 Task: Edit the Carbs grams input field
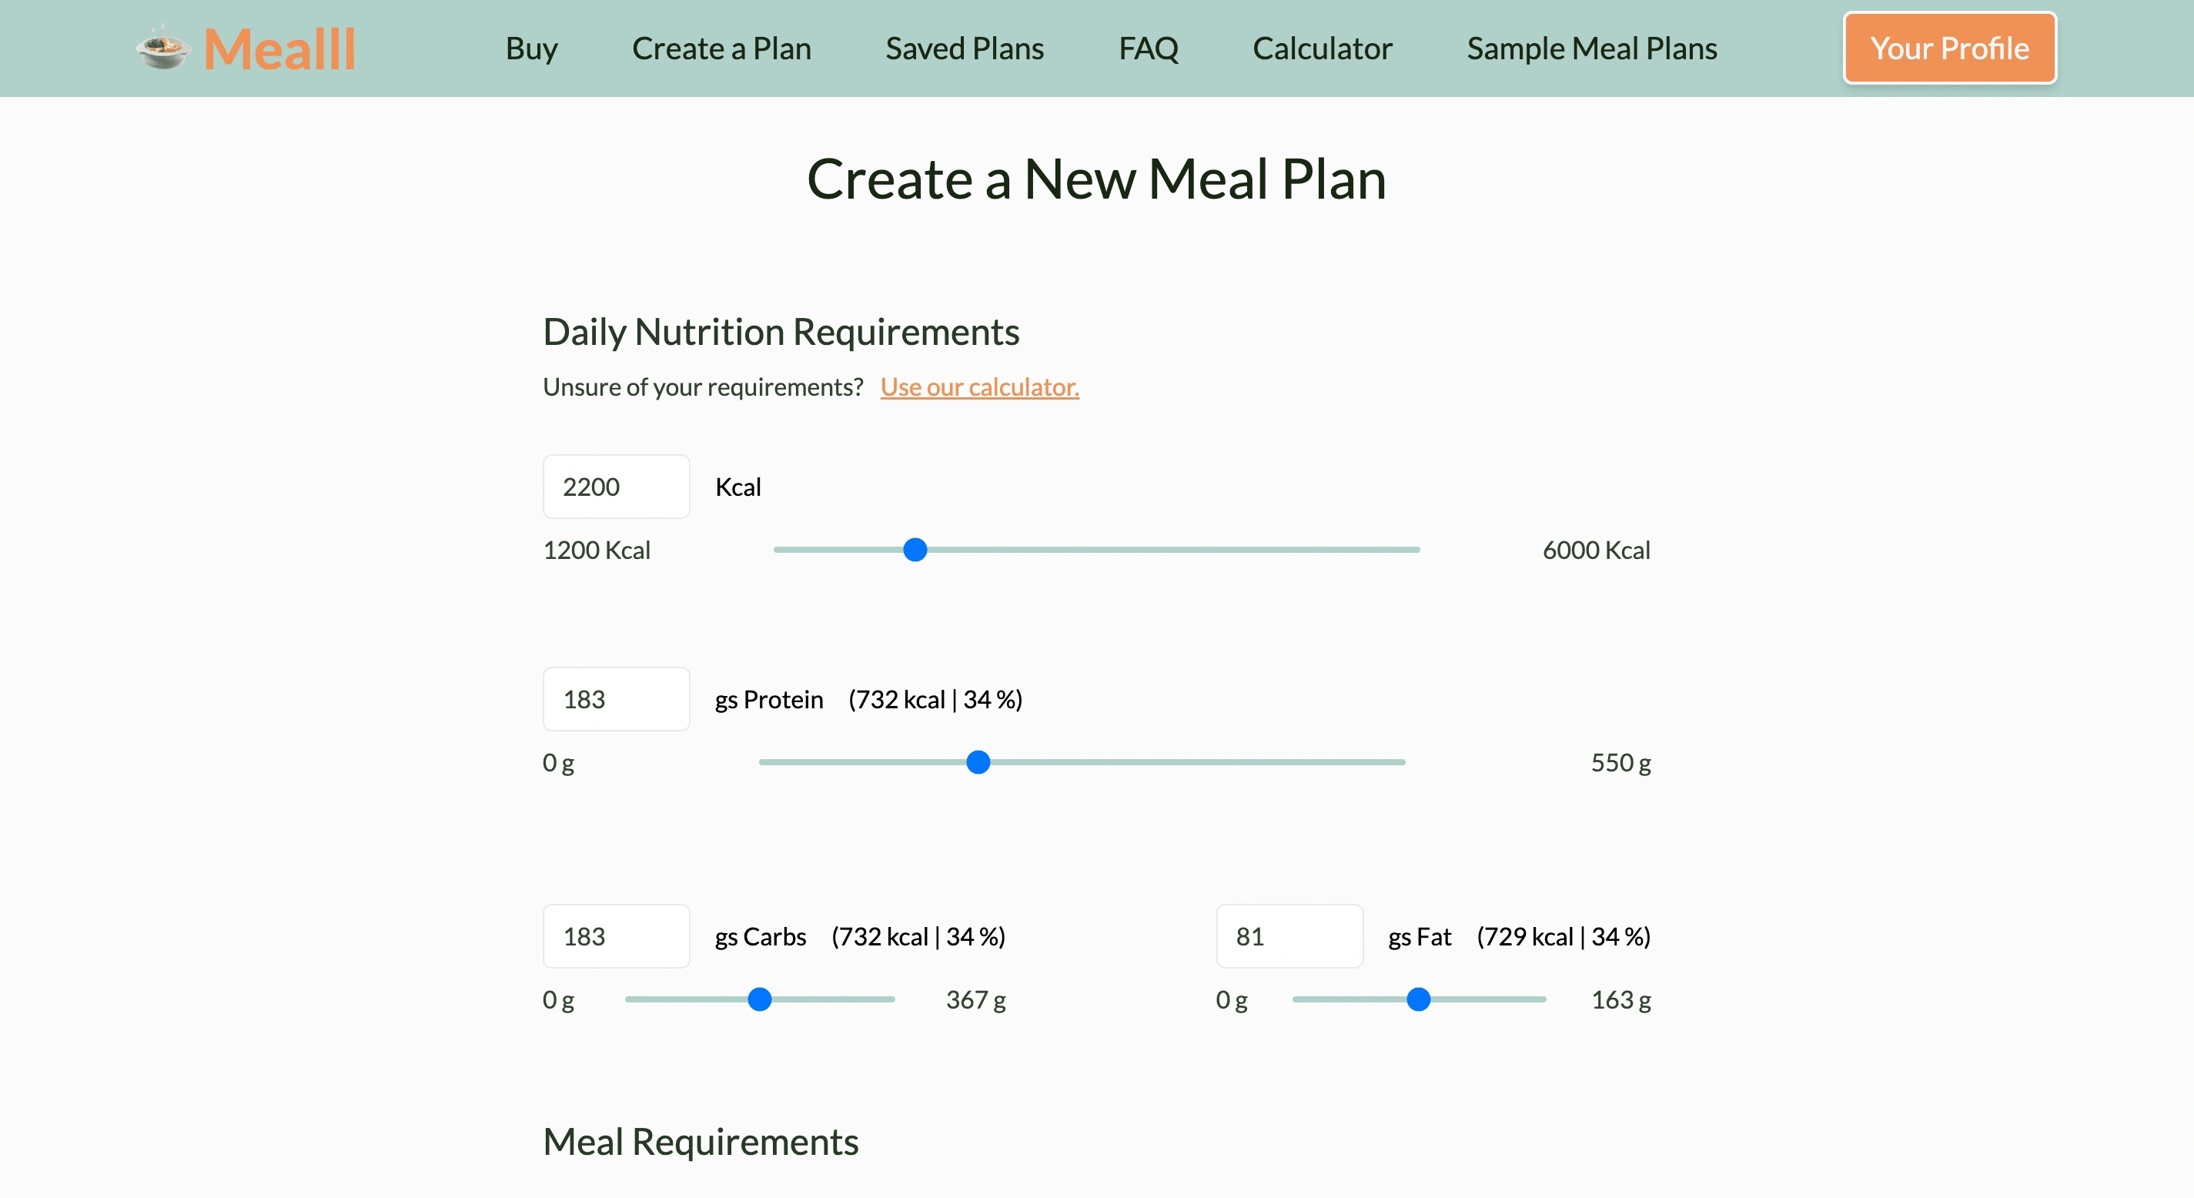pyautogui.click(x=612, y=935)
